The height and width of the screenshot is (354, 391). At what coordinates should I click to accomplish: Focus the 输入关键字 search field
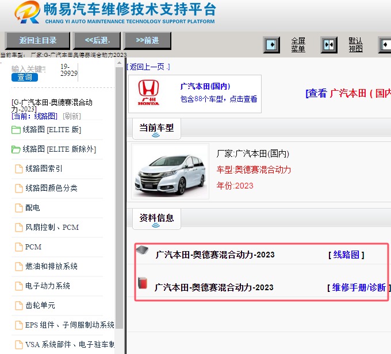28,69
